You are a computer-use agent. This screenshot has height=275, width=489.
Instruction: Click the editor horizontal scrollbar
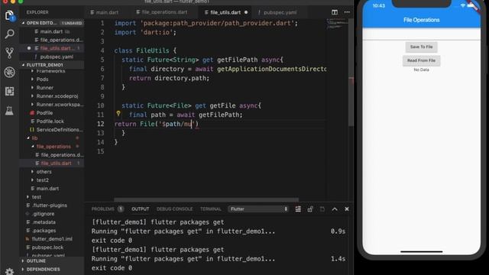[206, 199]
